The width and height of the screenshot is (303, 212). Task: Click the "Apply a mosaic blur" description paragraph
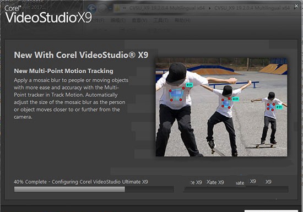coord(71,99)
